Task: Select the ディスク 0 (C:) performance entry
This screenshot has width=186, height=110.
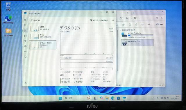Action: click(x=43, y=45)
